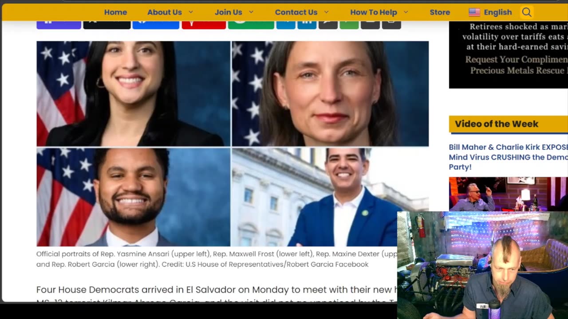The image size is (568, 319).
Task: Open the Bill Maher & Charlie Kirk video link
Action: pyautogui.click(x=508, y=157)
